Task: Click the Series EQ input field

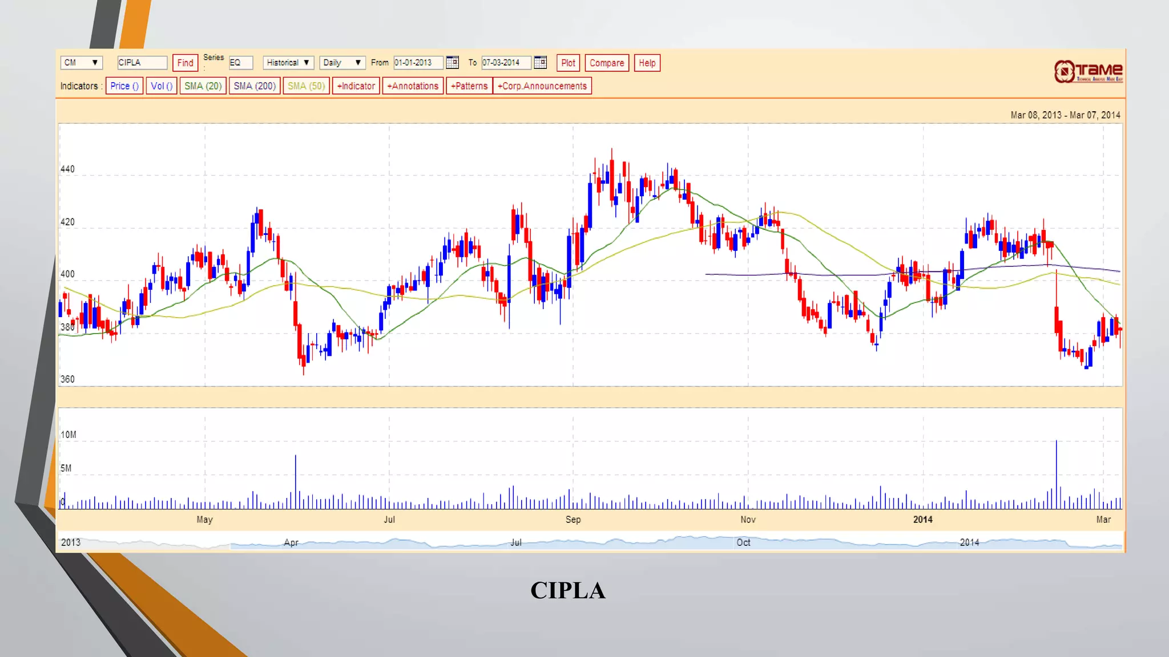Action: 241,63
